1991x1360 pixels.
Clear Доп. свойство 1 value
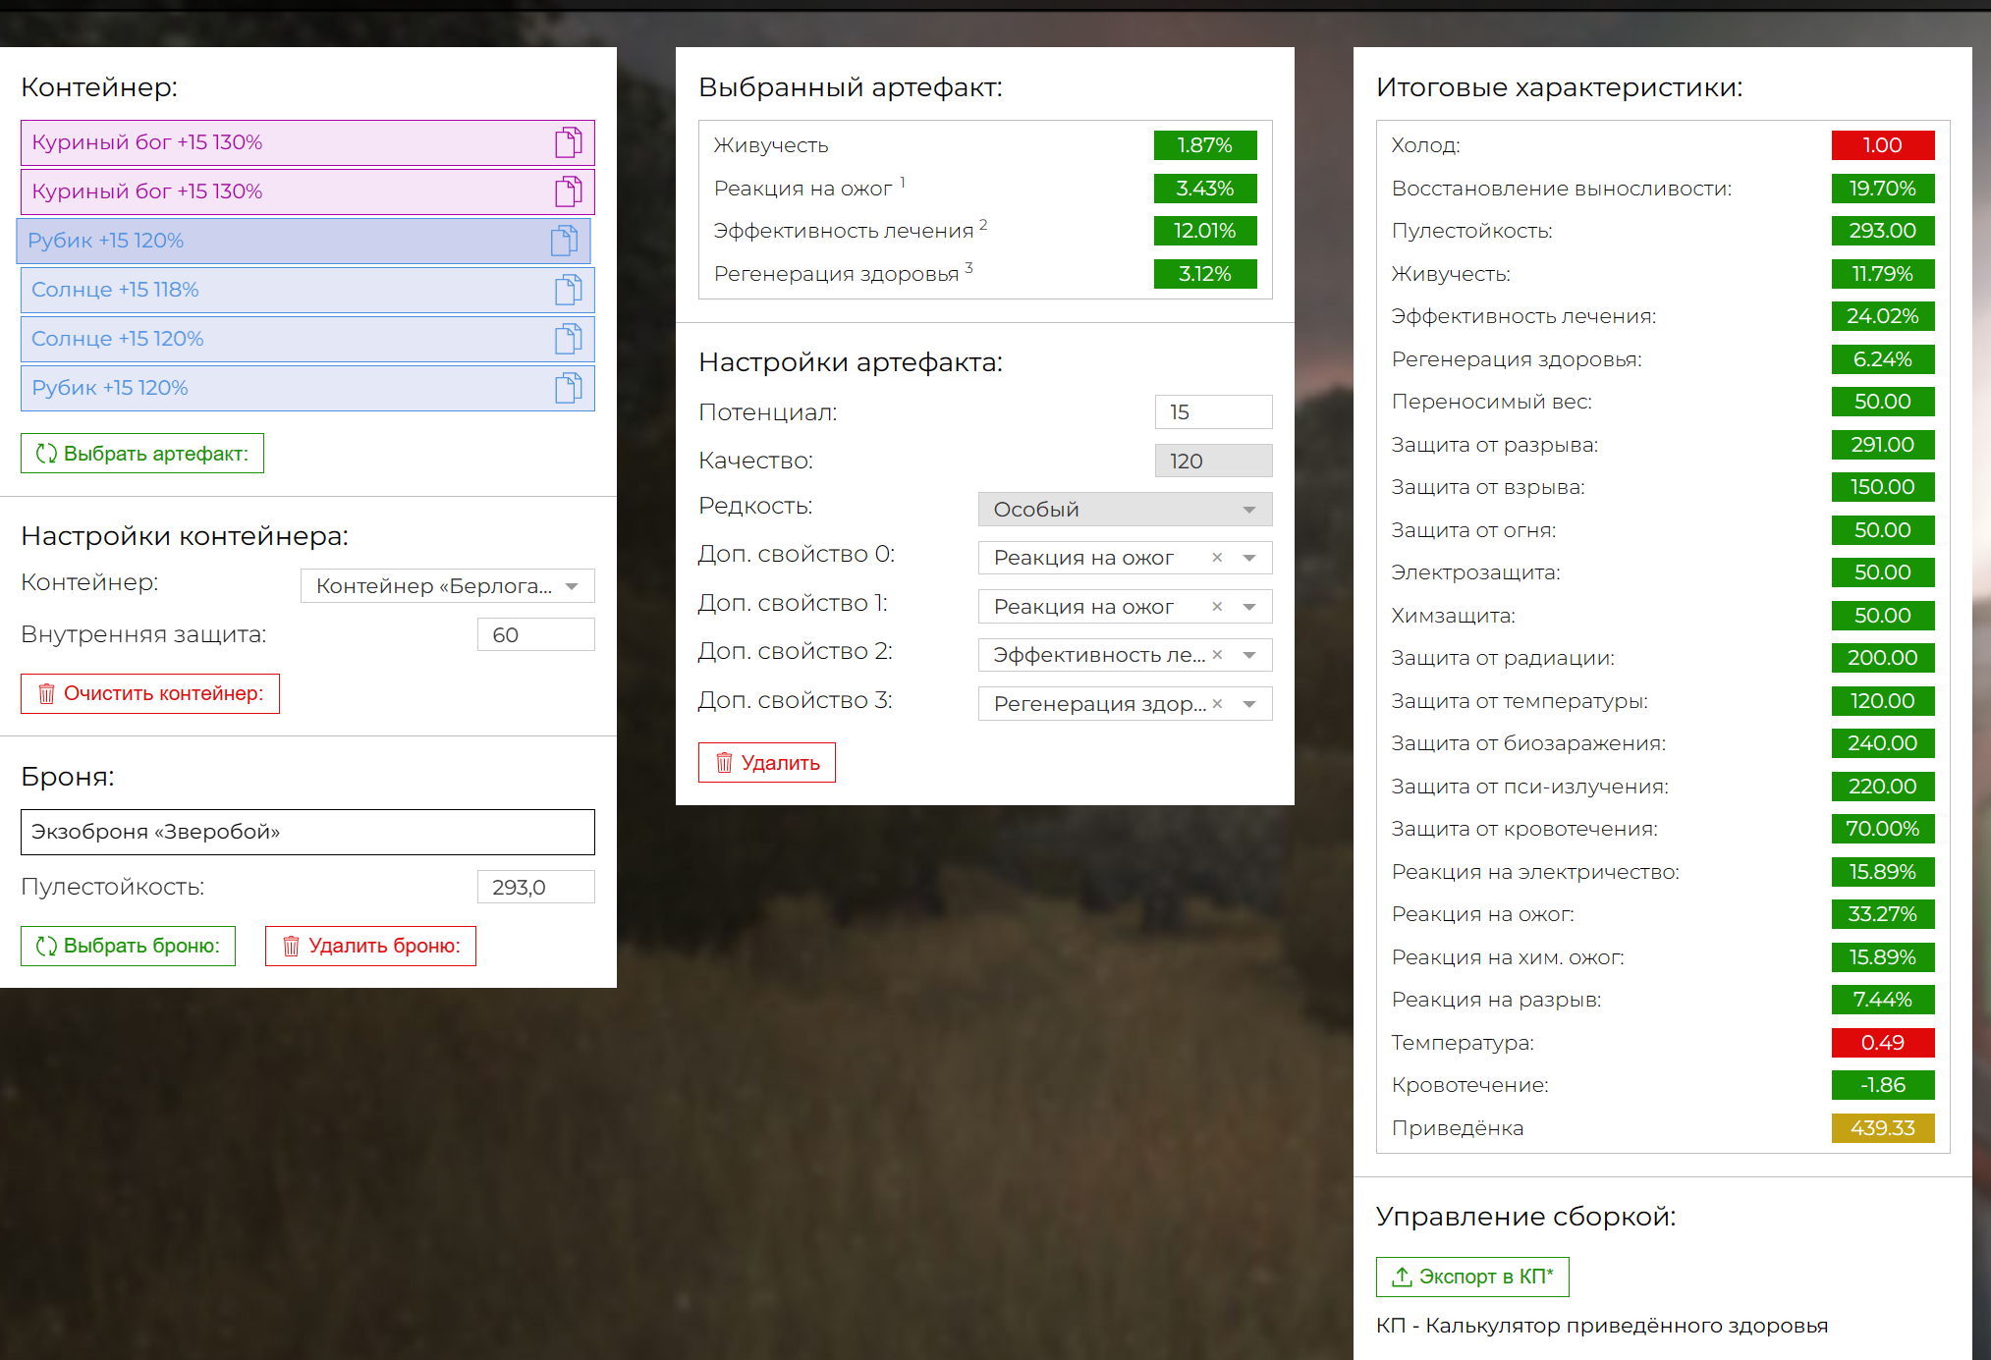pyautogui.click(x=1217, y=607)
